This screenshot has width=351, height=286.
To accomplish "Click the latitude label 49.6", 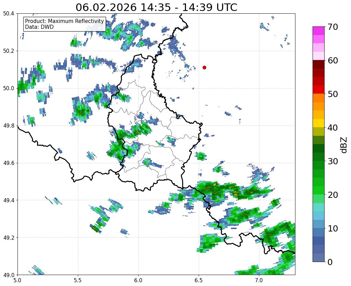I will (x=9, y=163).
